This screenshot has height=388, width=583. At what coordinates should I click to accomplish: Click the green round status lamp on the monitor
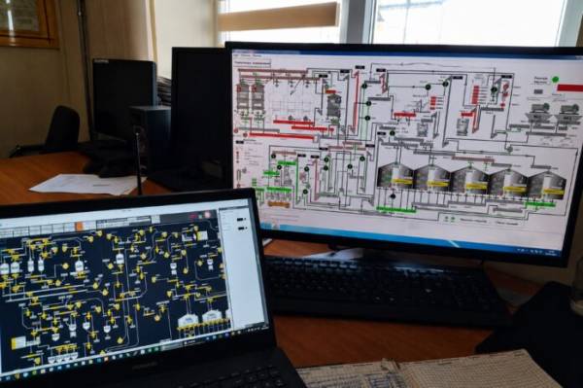tap(555, 79)
